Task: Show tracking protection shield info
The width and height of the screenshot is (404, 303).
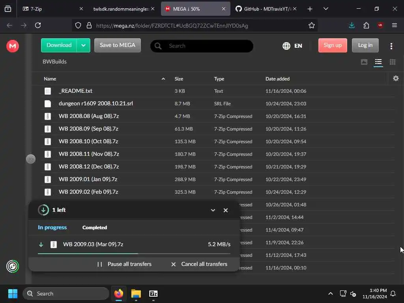Action: pyautogui.click(x=78, y=25)
